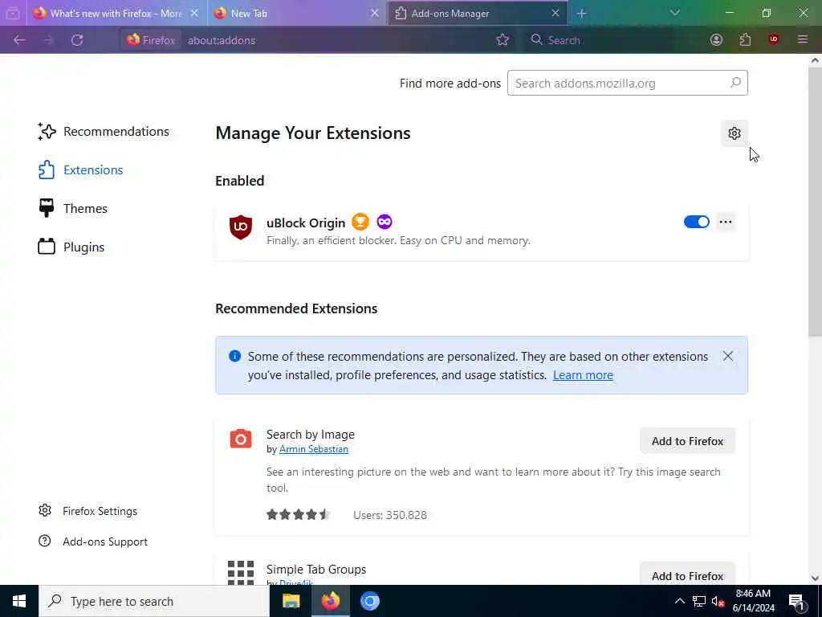The image size is (822, 617).
Task: Open Firefox Settings from sidebar
Action: [87, 511]
